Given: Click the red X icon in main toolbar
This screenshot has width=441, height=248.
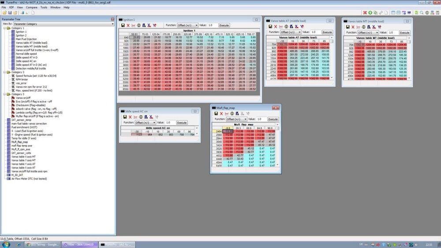Looking at the screenshot, I should point(365,13).
